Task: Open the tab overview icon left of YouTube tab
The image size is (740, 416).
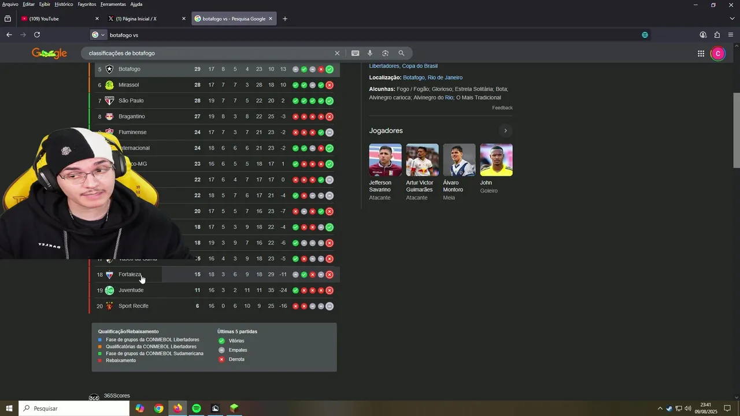Action: [x=8, y=18]
